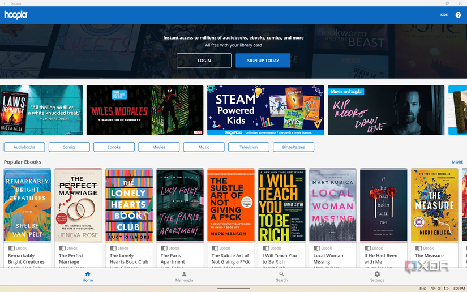
Task: Open the Search tab
Action: point(281,277)
